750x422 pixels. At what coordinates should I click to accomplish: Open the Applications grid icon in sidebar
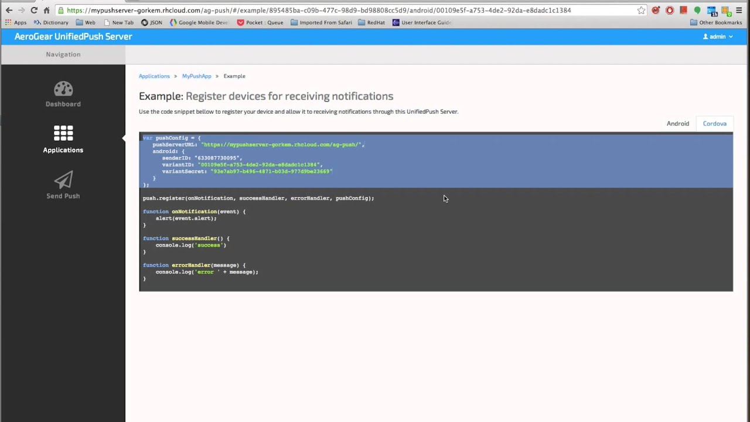[x=63, y=133]
